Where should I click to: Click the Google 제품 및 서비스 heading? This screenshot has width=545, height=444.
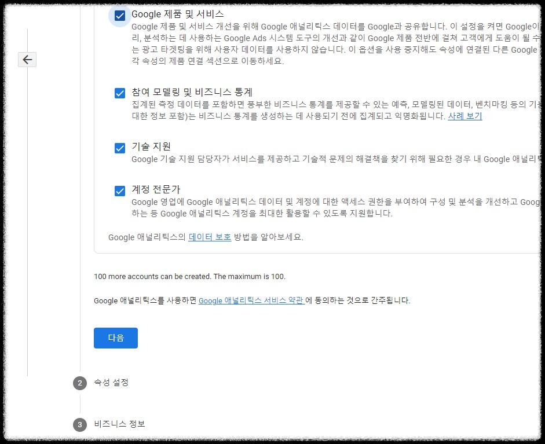point(178,14)
